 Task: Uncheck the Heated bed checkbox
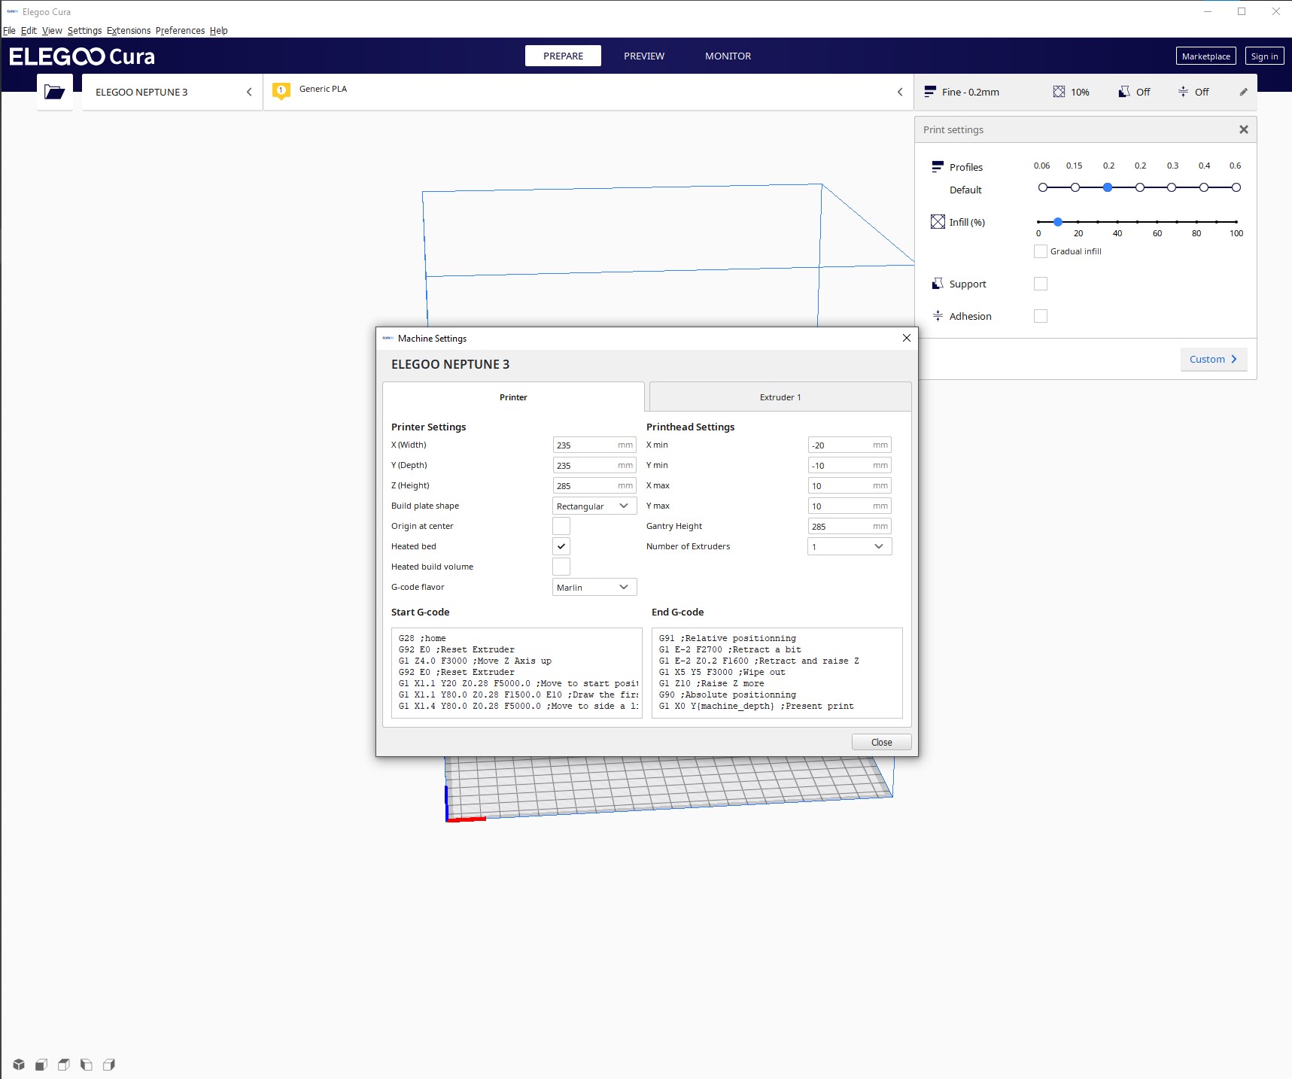(x=561, y=546)
